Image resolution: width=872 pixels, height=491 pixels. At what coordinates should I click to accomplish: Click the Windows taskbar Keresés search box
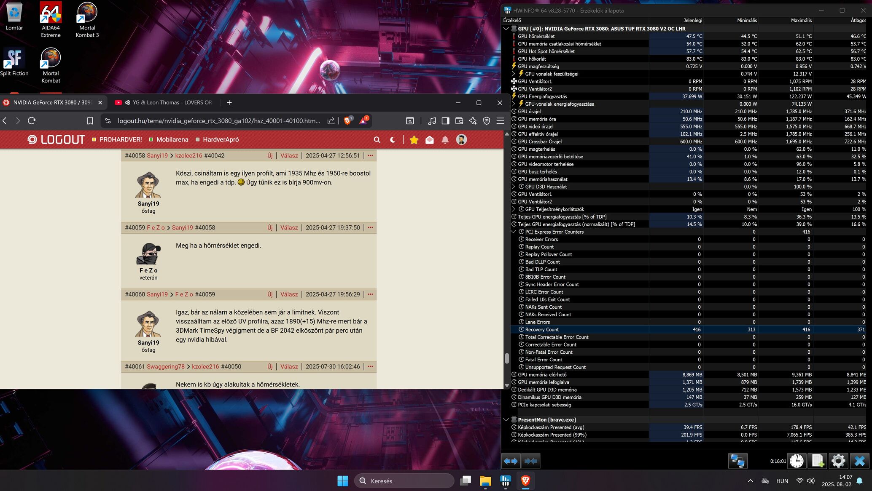404,481
